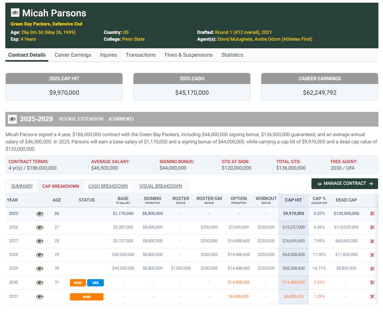Click the YEAR column header
383x313 pixels.
point(12,200)
